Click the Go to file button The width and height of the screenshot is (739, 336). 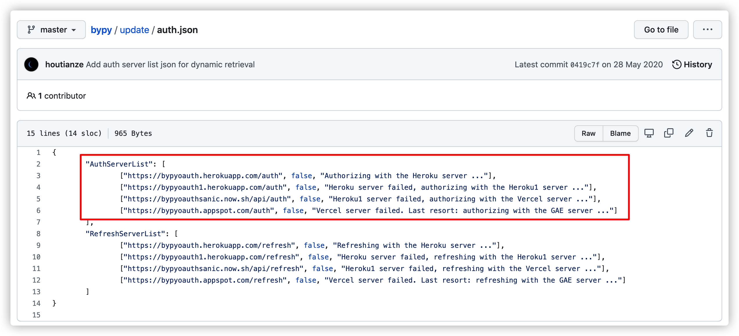(661, 30)
